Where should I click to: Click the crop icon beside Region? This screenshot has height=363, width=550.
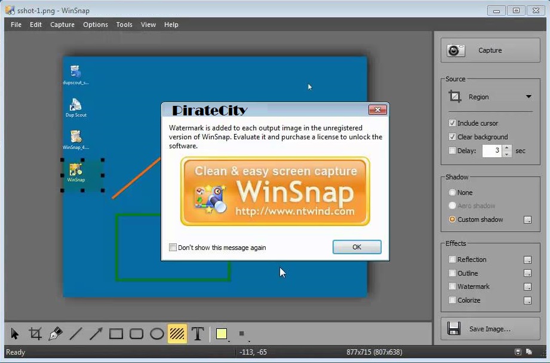coord(454,96)
